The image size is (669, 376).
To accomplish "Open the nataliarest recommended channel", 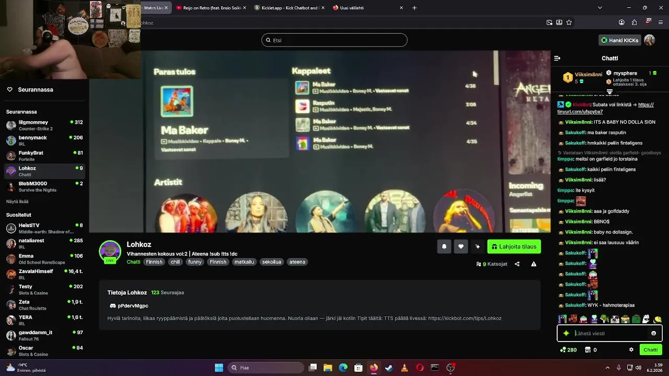I will pyautogui.click(x=44, y=244).
